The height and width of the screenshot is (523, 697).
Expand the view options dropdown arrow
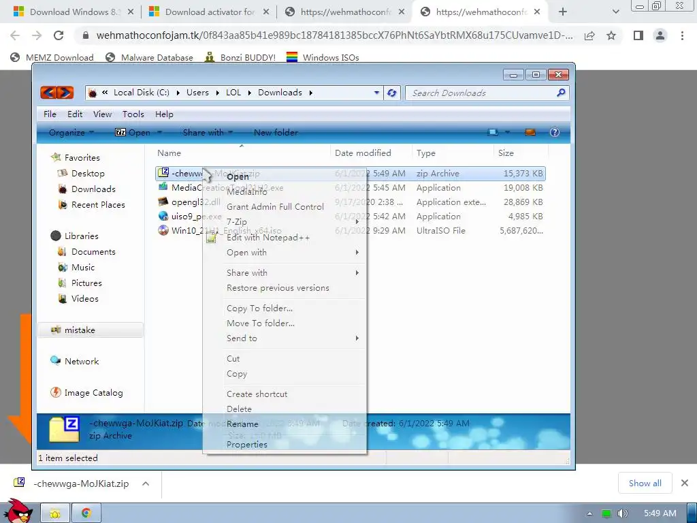[x=507, y=133]
